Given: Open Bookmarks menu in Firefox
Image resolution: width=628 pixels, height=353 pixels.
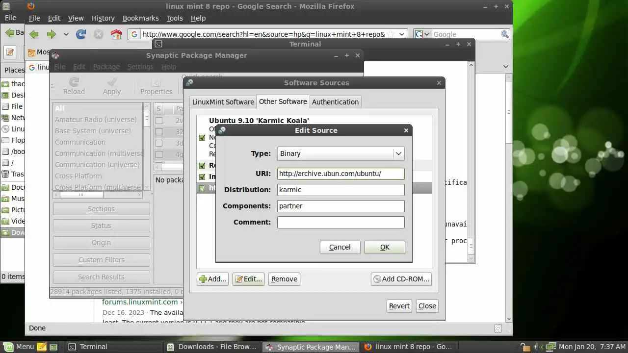Looking at the screenshot, I should [x=141, y=18].
